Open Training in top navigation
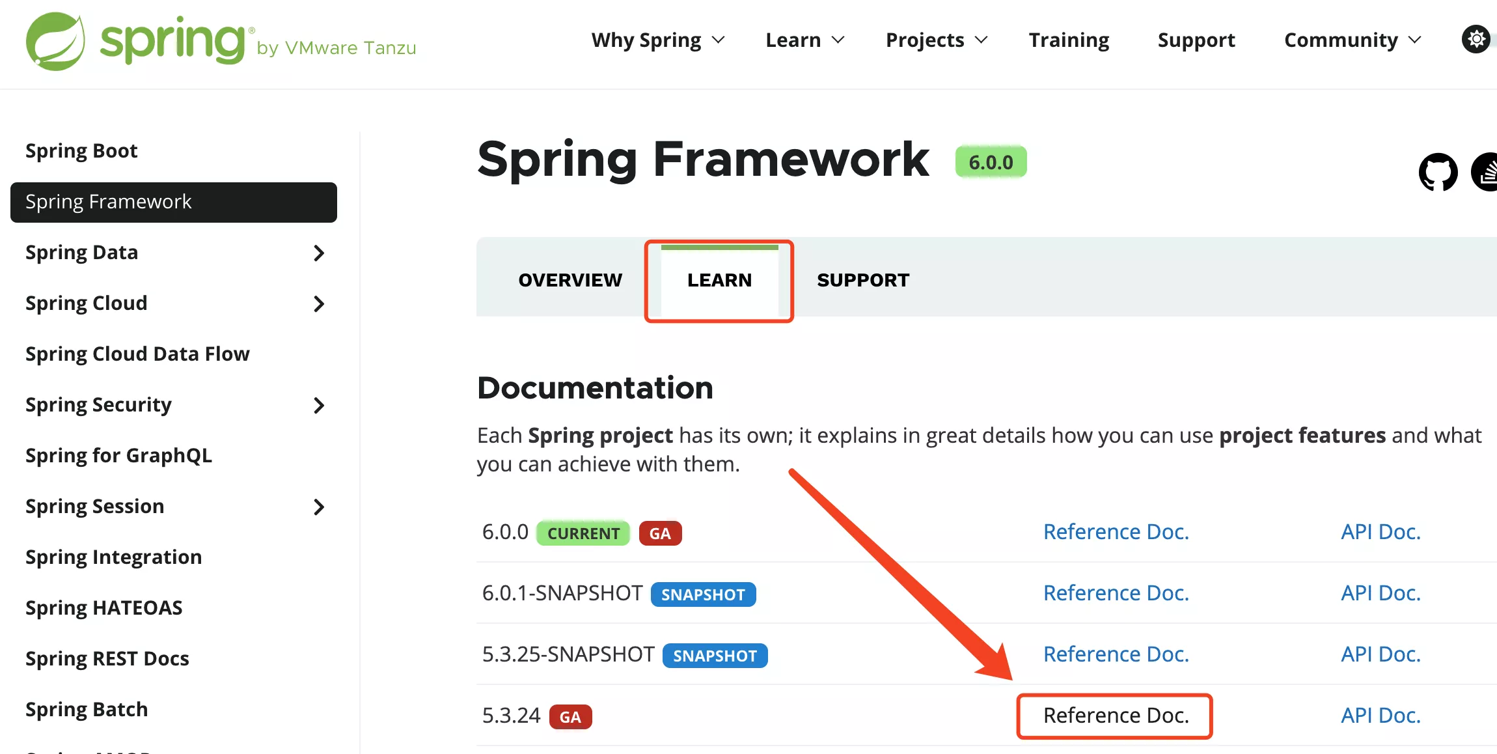This screenshot has height=754, width=1497. [x=1069, y=40]
